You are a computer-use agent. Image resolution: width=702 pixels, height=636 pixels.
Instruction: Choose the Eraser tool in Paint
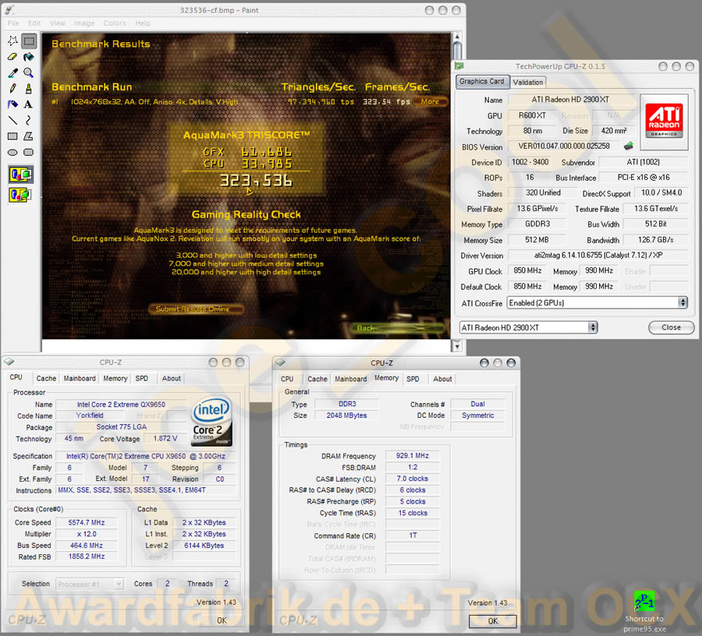(x=12, y=57)
